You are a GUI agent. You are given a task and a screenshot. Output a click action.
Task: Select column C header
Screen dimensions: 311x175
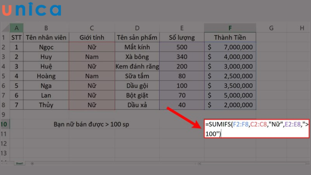(x=92, y=28)
